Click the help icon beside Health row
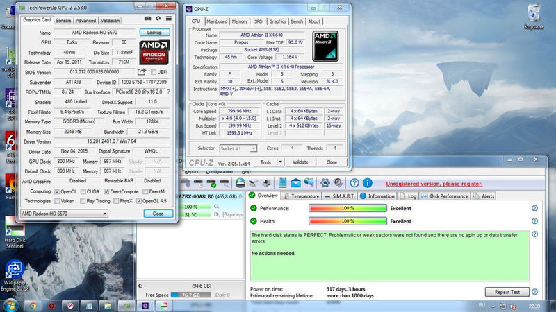 534,221
